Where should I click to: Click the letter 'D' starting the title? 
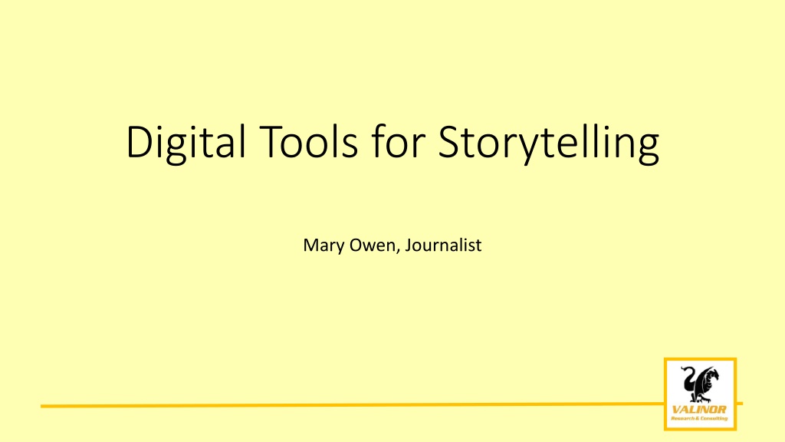pyautogui.click(x=140, y=142)
